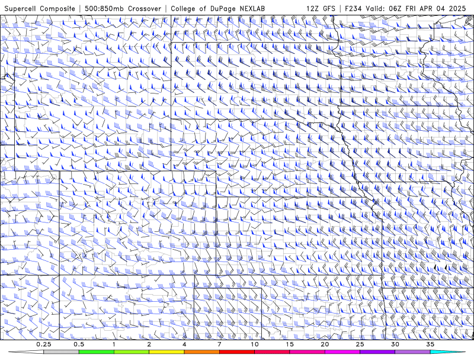474x355 pixels.
Task: Click the 0.25 legend value
Action: click(44, 344)
